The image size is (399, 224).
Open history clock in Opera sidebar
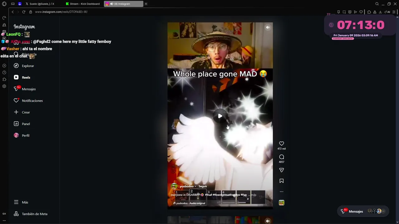(4, 72)
